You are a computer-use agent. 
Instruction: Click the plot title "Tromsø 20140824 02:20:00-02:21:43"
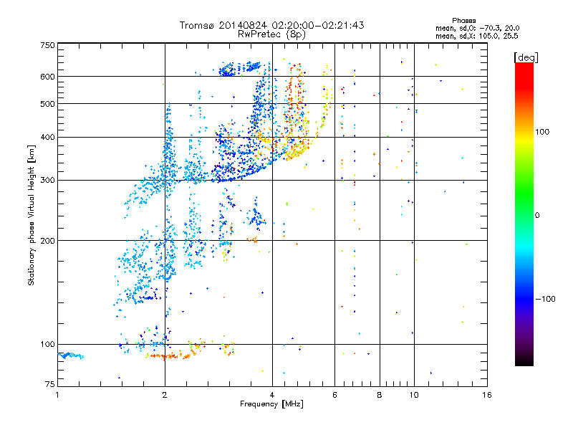pos(271,25)
